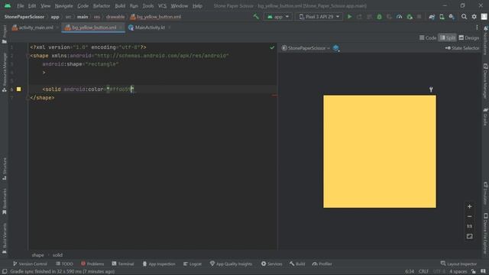Open the File menu

(21, 6)
